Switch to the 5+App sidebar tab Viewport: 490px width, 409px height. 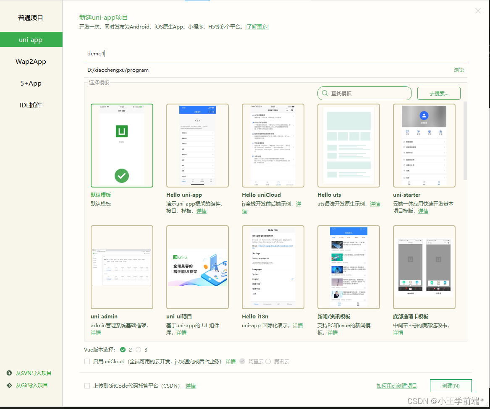pyautogui.click(x=31, y=83)
